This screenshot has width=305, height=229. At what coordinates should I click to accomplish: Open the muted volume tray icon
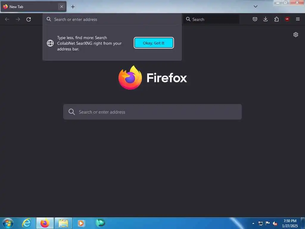275,224
